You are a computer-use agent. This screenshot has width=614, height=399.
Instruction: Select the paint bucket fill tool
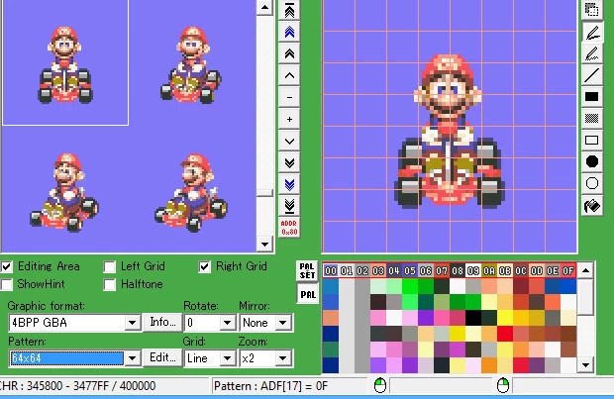point(591,205)
